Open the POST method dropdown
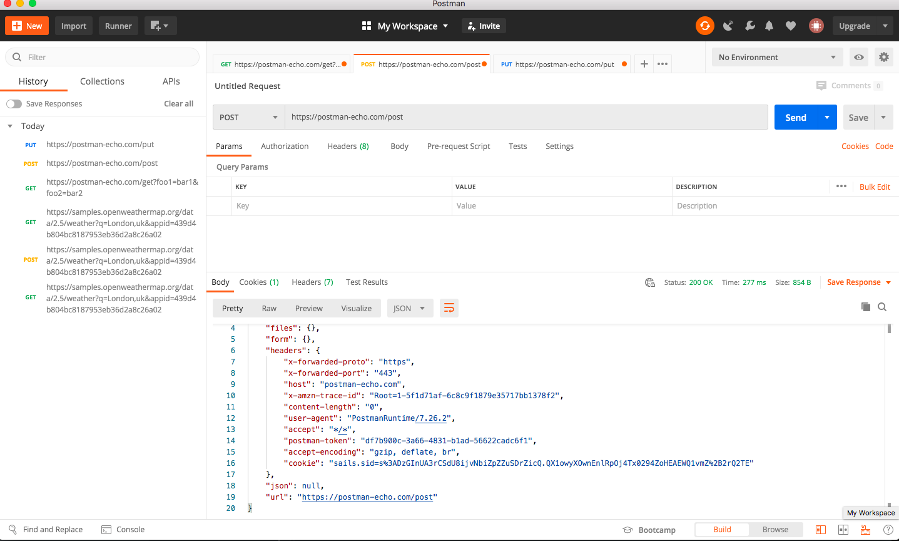 pos(248,117)
